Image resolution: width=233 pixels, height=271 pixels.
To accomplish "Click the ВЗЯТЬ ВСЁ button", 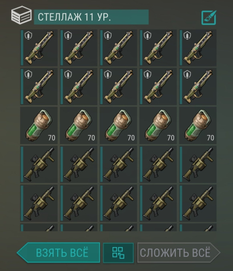I will 58,253.
